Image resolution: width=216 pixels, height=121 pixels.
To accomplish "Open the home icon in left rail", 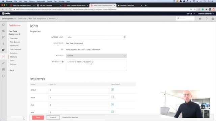I will point(3,25).
